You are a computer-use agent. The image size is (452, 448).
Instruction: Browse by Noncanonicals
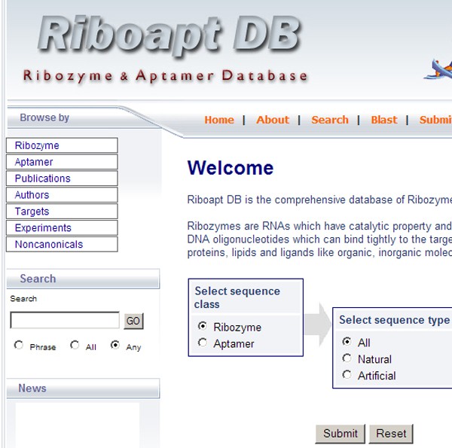click(x=62, y=244)
